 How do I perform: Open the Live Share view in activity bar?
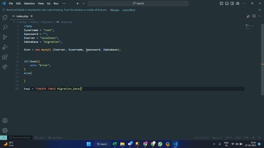coord(5,67)
